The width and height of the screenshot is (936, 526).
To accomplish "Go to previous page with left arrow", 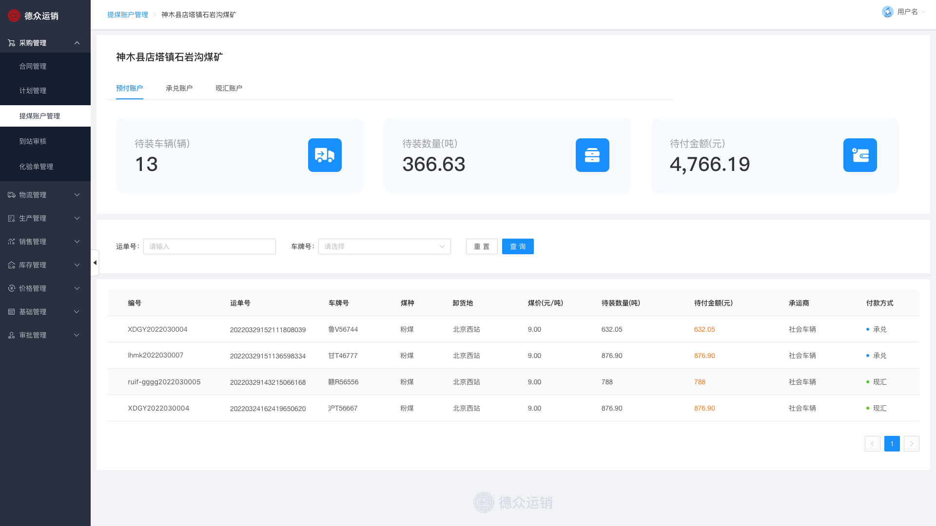I will [872, 444].
